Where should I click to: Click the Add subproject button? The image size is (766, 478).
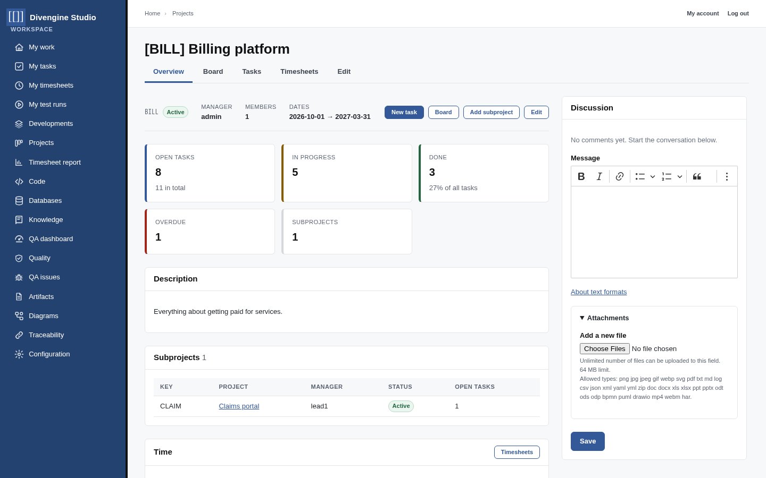pyautogui.click(x=492, y=113)
